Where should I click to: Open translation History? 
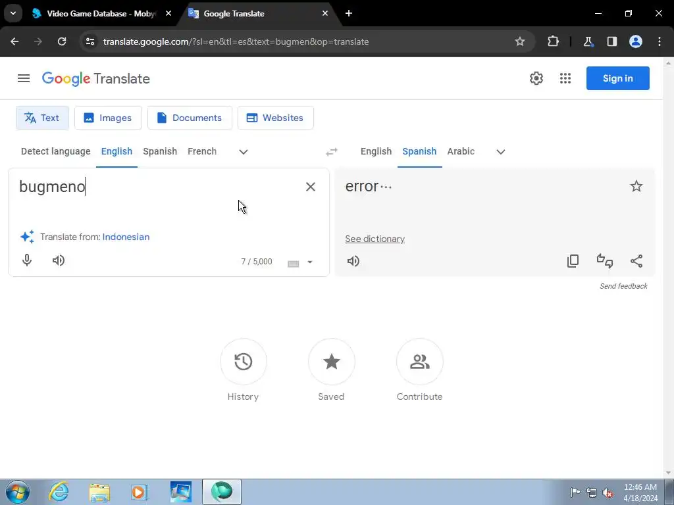(244, 362)
